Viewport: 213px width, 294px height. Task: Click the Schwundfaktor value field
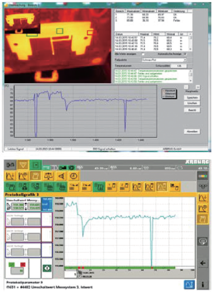pyautogui.click(x=179, y=66)
